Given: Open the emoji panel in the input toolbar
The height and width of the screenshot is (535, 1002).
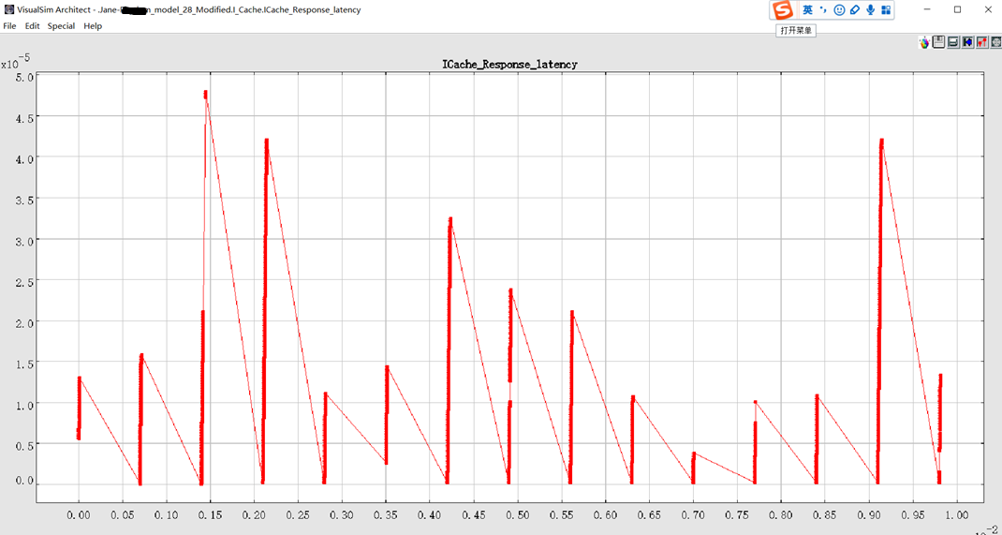Looking at the screenshot, I should [x=839, y=10].
